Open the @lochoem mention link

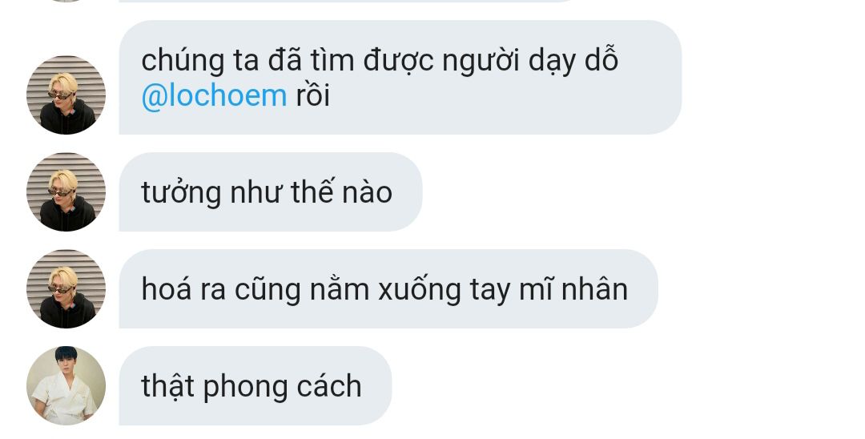(214, 96)
